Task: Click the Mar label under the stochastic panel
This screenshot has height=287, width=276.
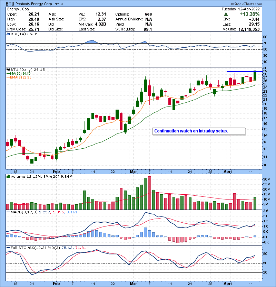Action: point(133,284)
